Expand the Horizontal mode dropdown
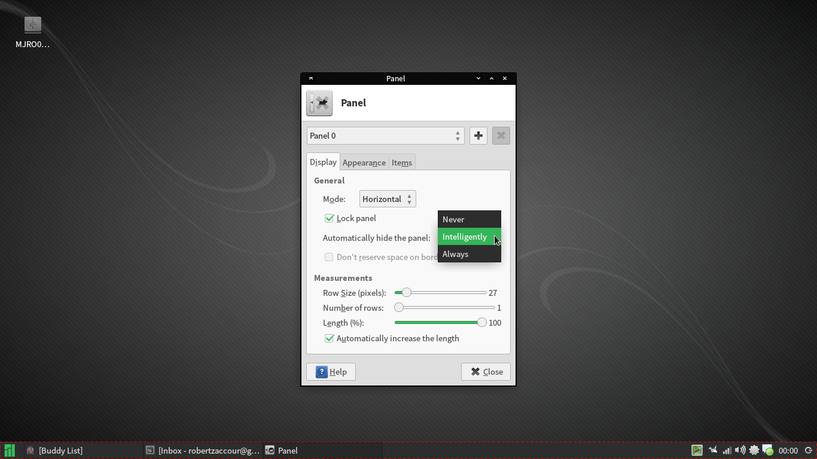817x459 pixels. [387, 199]
